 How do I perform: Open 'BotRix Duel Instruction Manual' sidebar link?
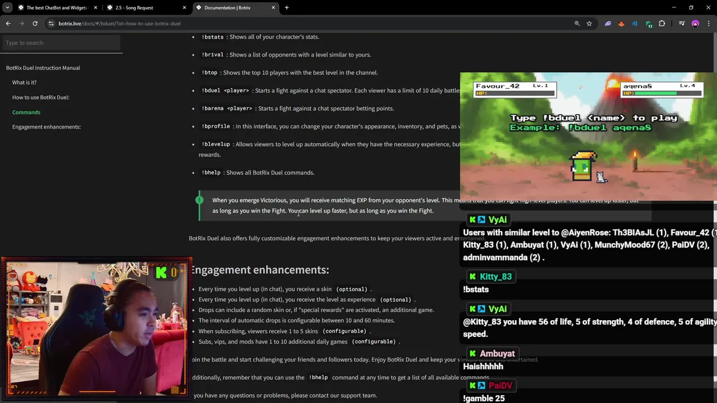click(43, 68)
